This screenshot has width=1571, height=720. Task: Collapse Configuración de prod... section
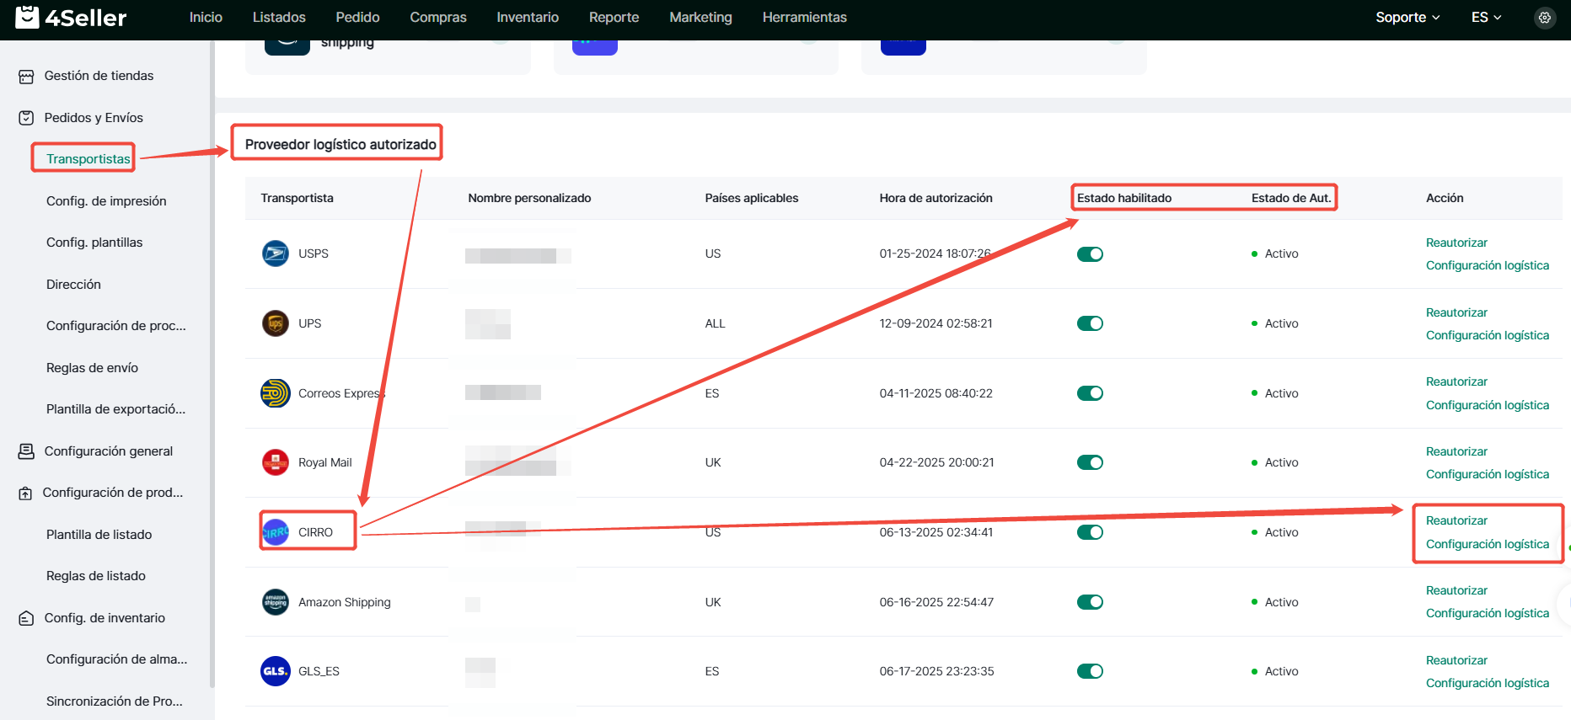(x=113, y=493)
